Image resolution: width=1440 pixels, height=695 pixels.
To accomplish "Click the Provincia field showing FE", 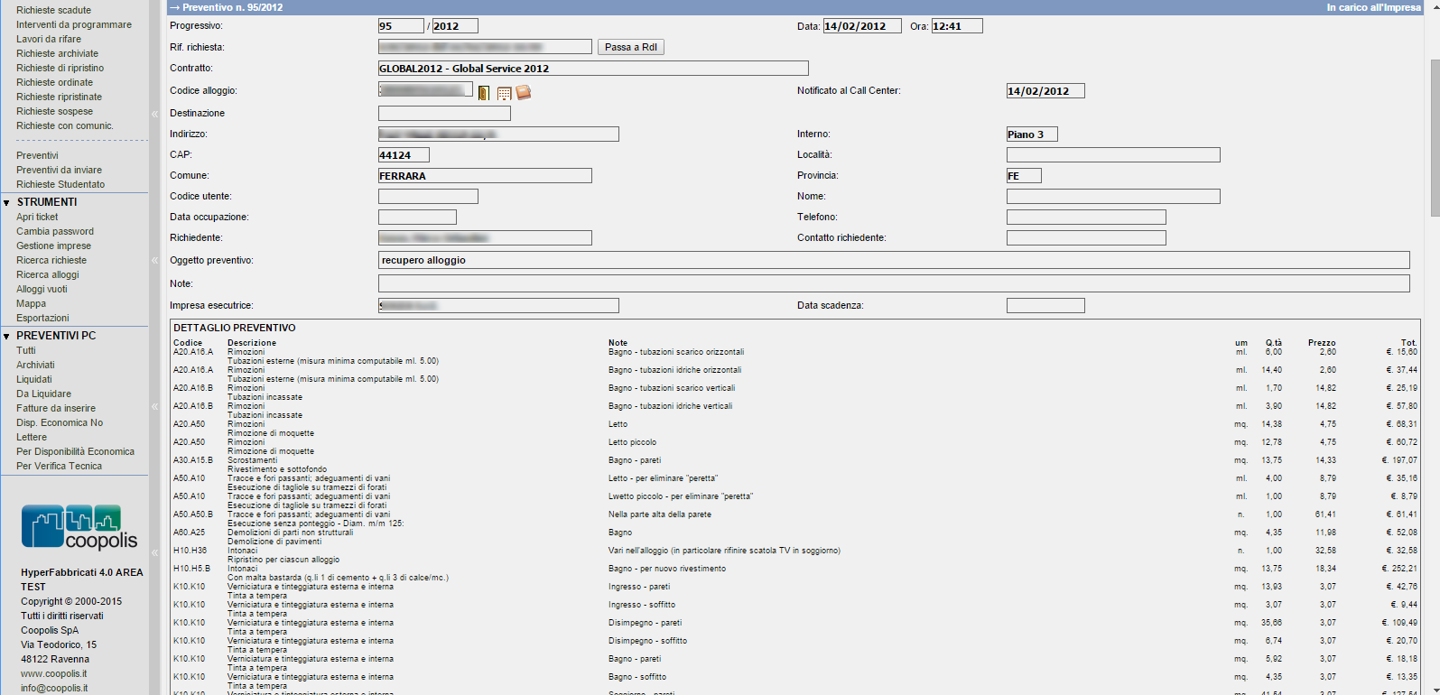I will 1024,176.
